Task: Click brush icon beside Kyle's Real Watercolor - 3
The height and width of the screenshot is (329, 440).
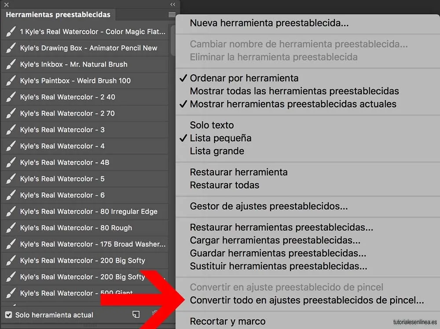Action: click(11, 130)
